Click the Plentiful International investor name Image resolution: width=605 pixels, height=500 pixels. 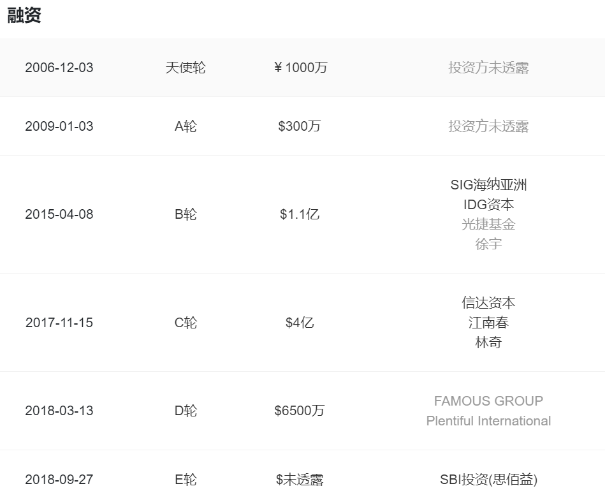click(488, 421)
